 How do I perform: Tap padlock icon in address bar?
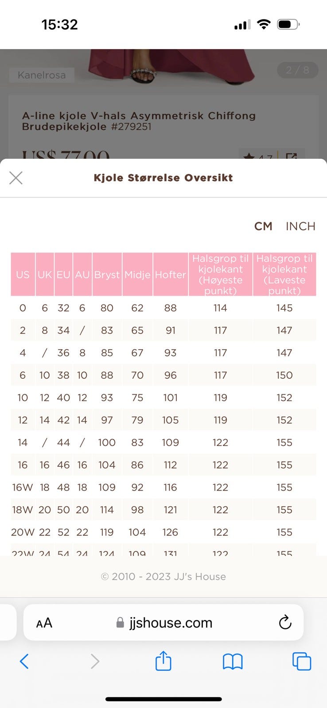pos(120,623)
